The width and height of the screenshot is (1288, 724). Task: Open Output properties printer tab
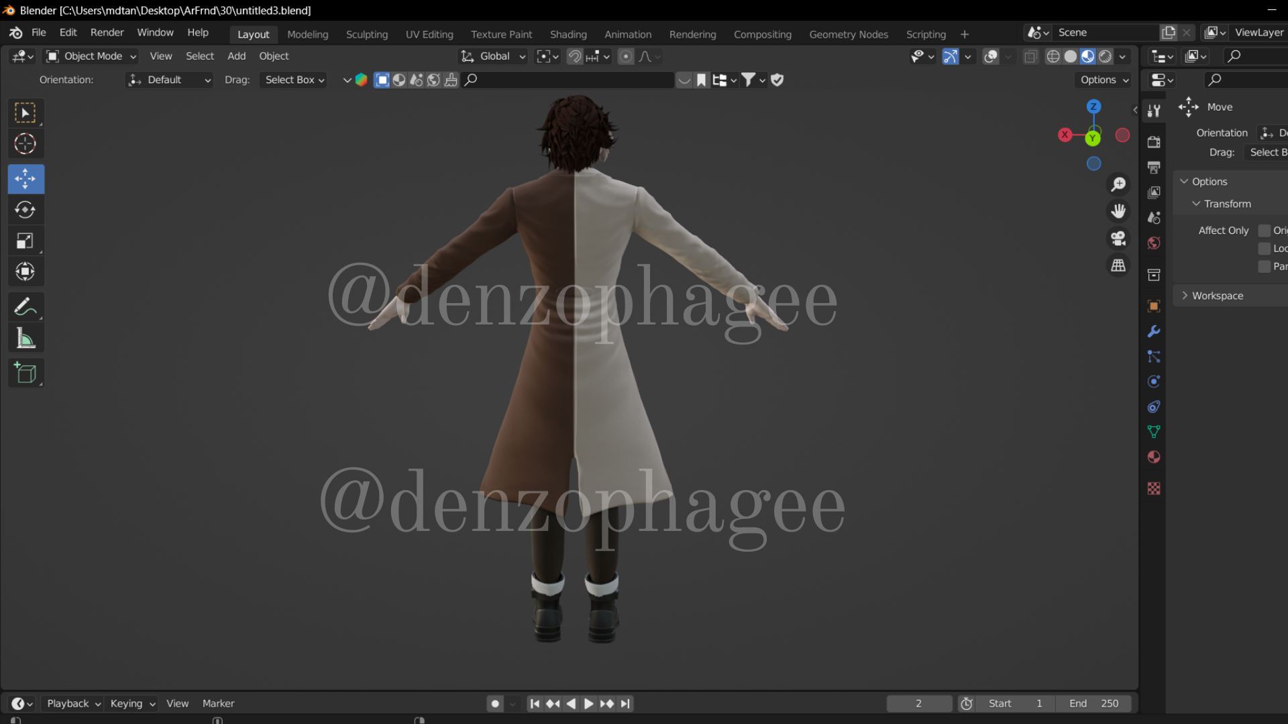[x=1154, y=168]
